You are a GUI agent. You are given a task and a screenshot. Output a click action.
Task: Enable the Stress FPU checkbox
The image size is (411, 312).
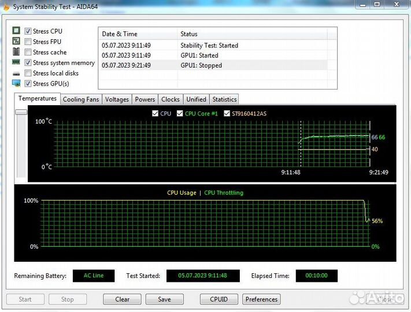[x=28, y=42]
